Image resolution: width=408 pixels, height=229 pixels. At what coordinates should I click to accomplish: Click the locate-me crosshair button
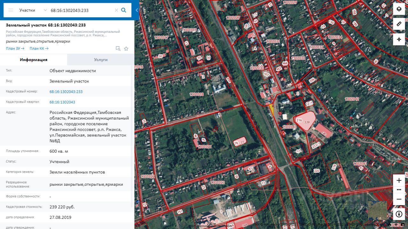[x=399, y=39]
